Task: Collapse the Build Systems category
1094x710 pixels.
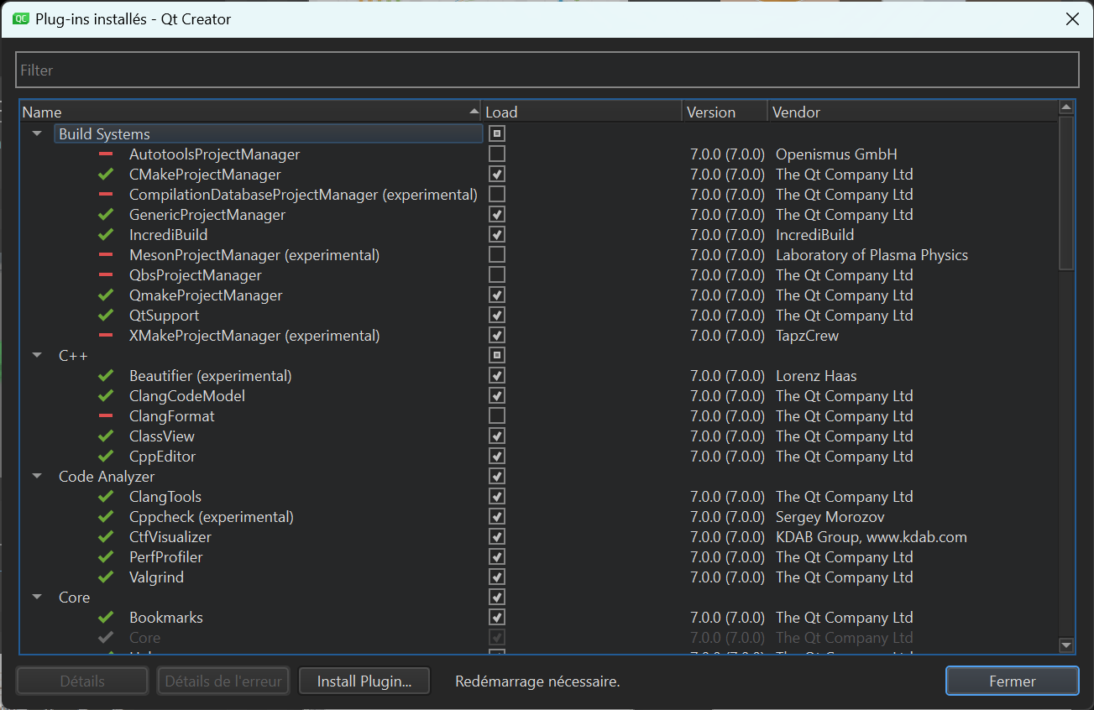Action: click(37, 134)
